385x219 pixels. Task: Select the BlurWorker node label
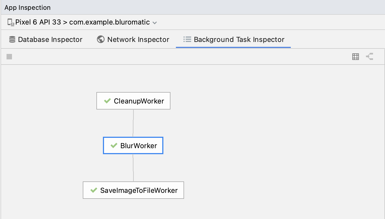(139, 145)
